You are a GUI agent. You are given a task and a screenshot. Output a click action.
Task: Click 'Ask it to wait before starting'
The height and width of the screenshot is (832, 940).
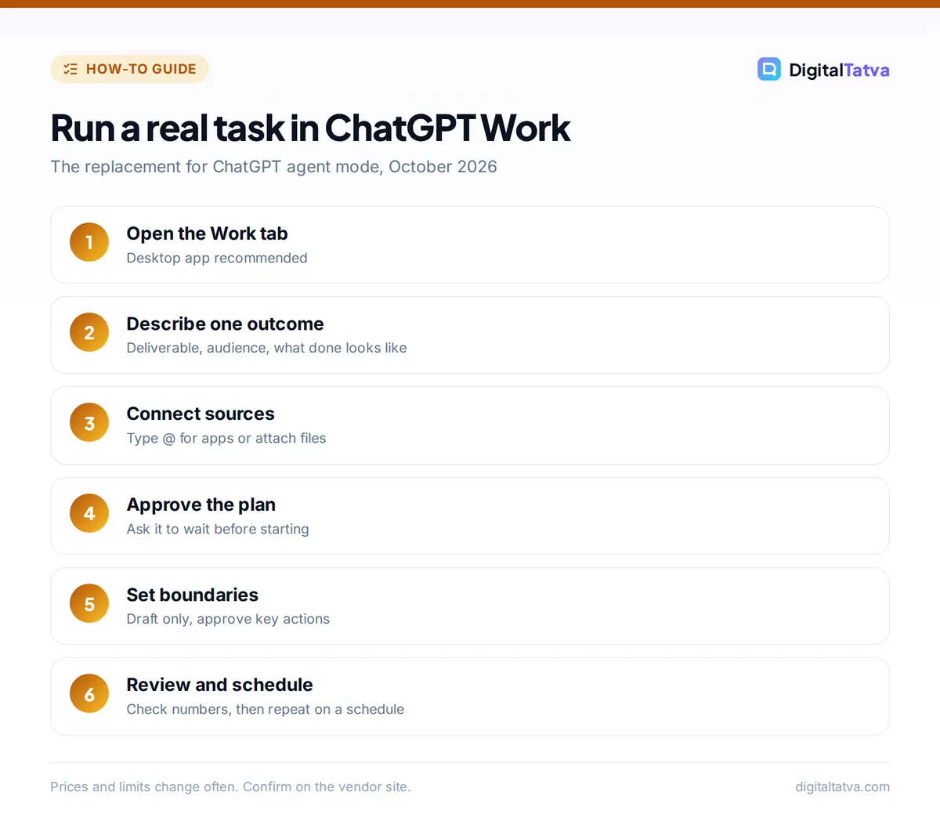pos(218,529)
